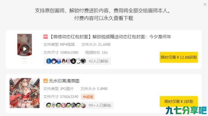Buy the video via ¥12.88 button
This screenshot has width=208, height=116.
point(179,57)
